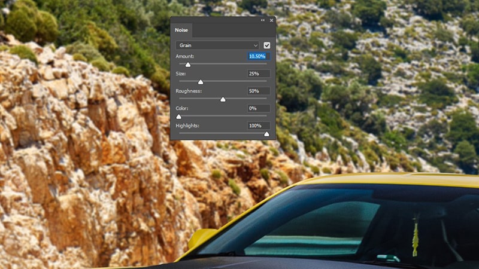Click the Roughness value field showing 50%

(x=259, y=91)
